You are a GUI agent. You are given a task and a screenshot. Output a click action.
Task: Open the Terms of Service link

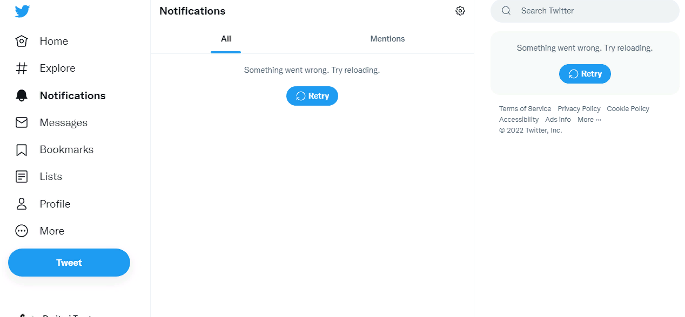point(525,109)
